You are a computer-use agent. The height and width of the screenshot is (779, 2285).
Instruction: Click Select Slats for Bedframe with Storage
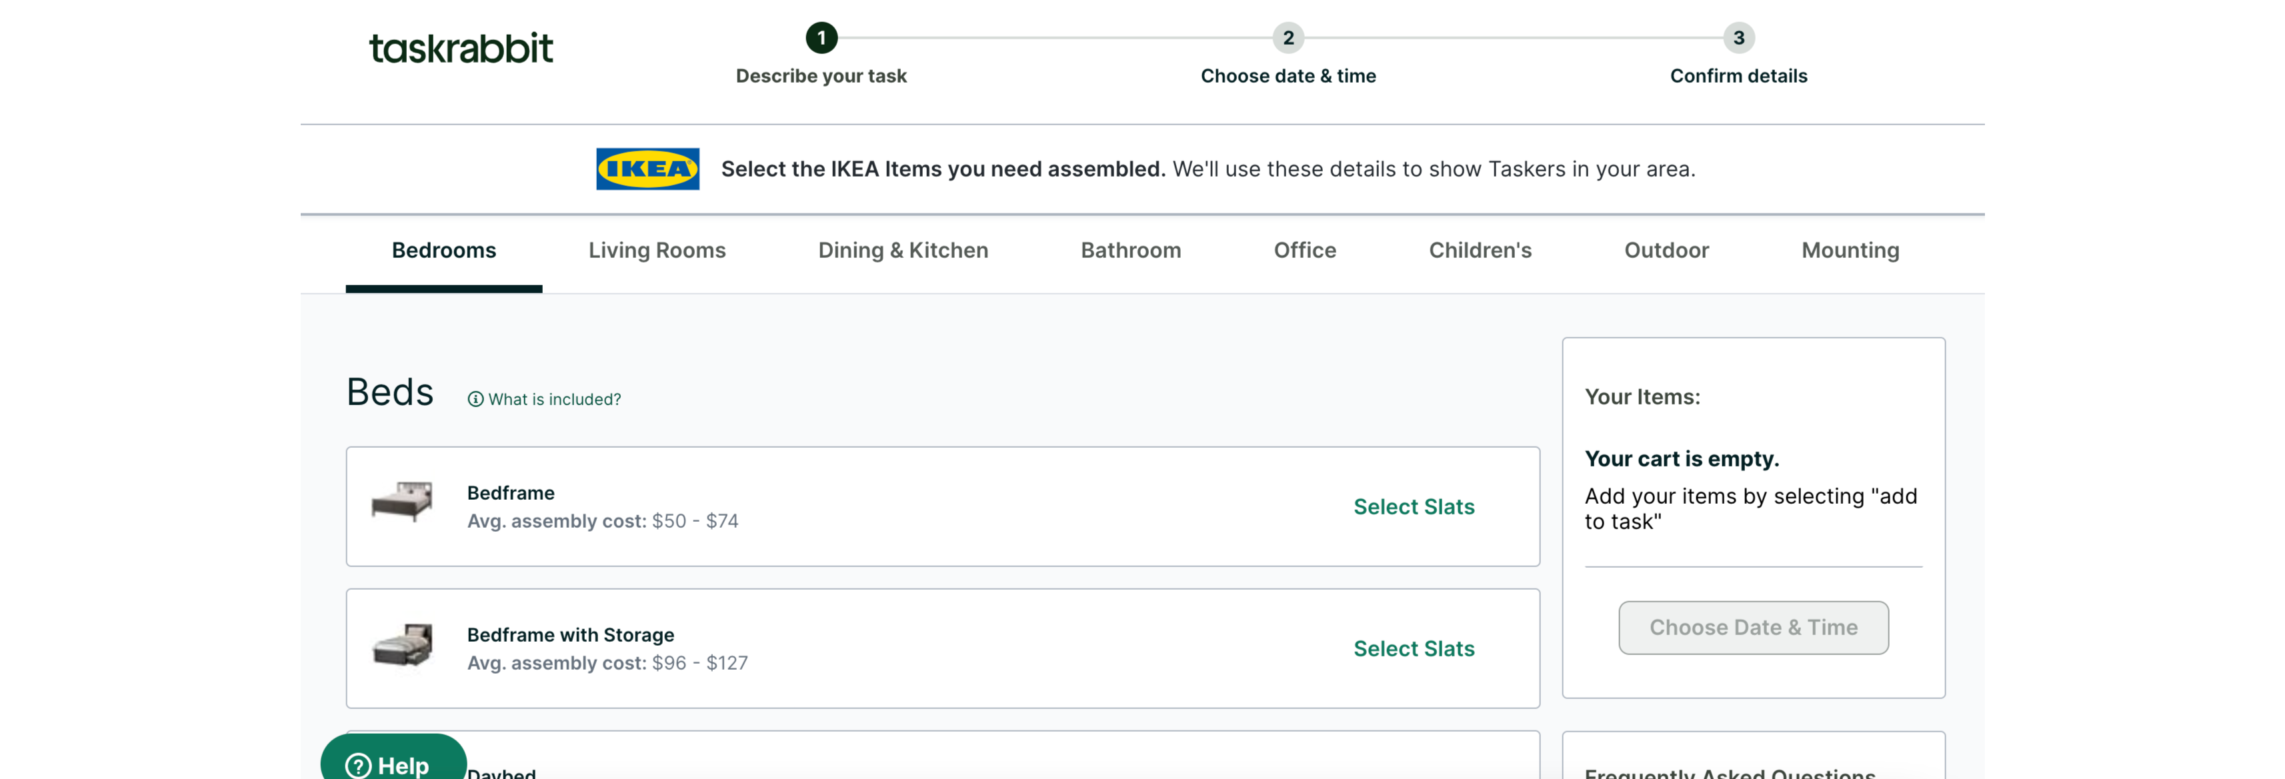pyautogui.click(x=1414, y=649)
